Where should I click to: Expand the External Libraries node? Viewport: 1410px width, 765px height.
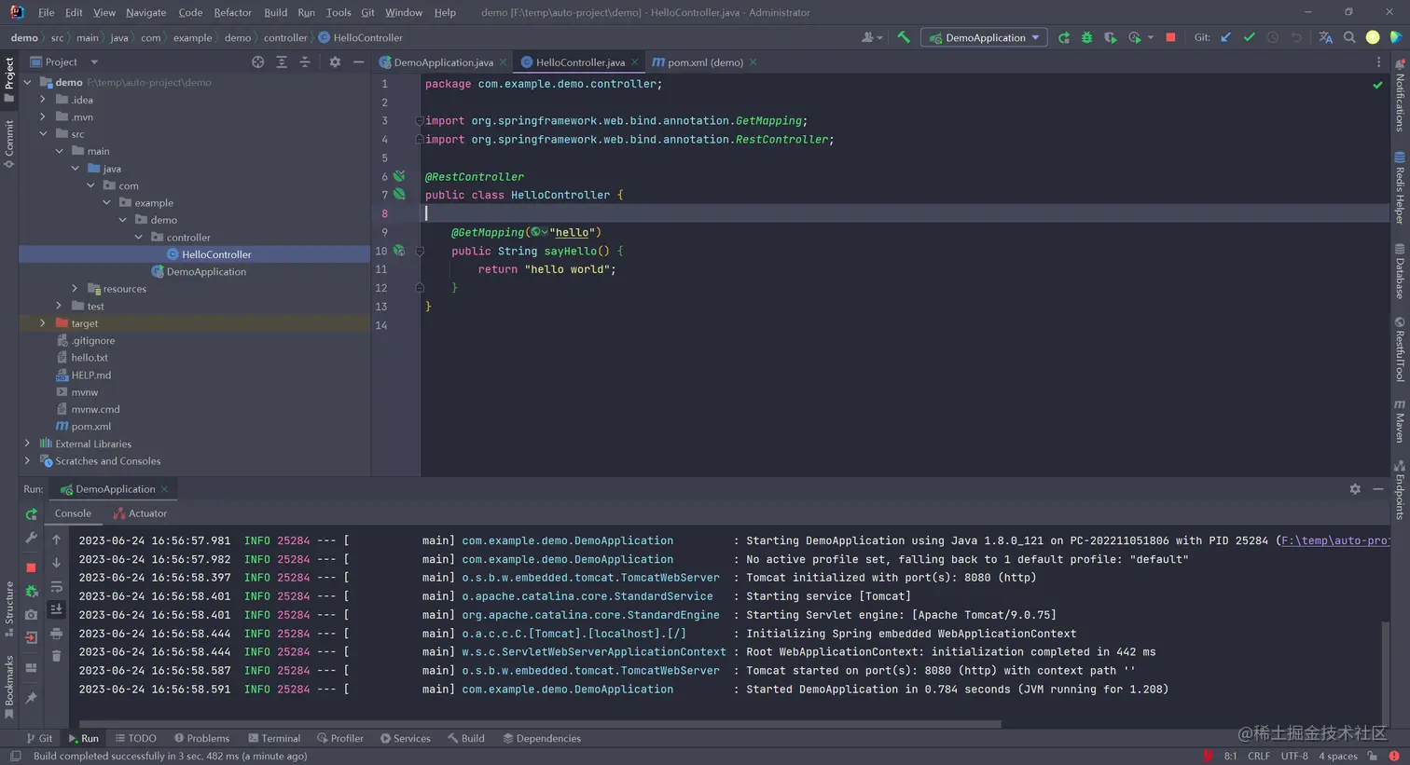click(x=27, y=444)
